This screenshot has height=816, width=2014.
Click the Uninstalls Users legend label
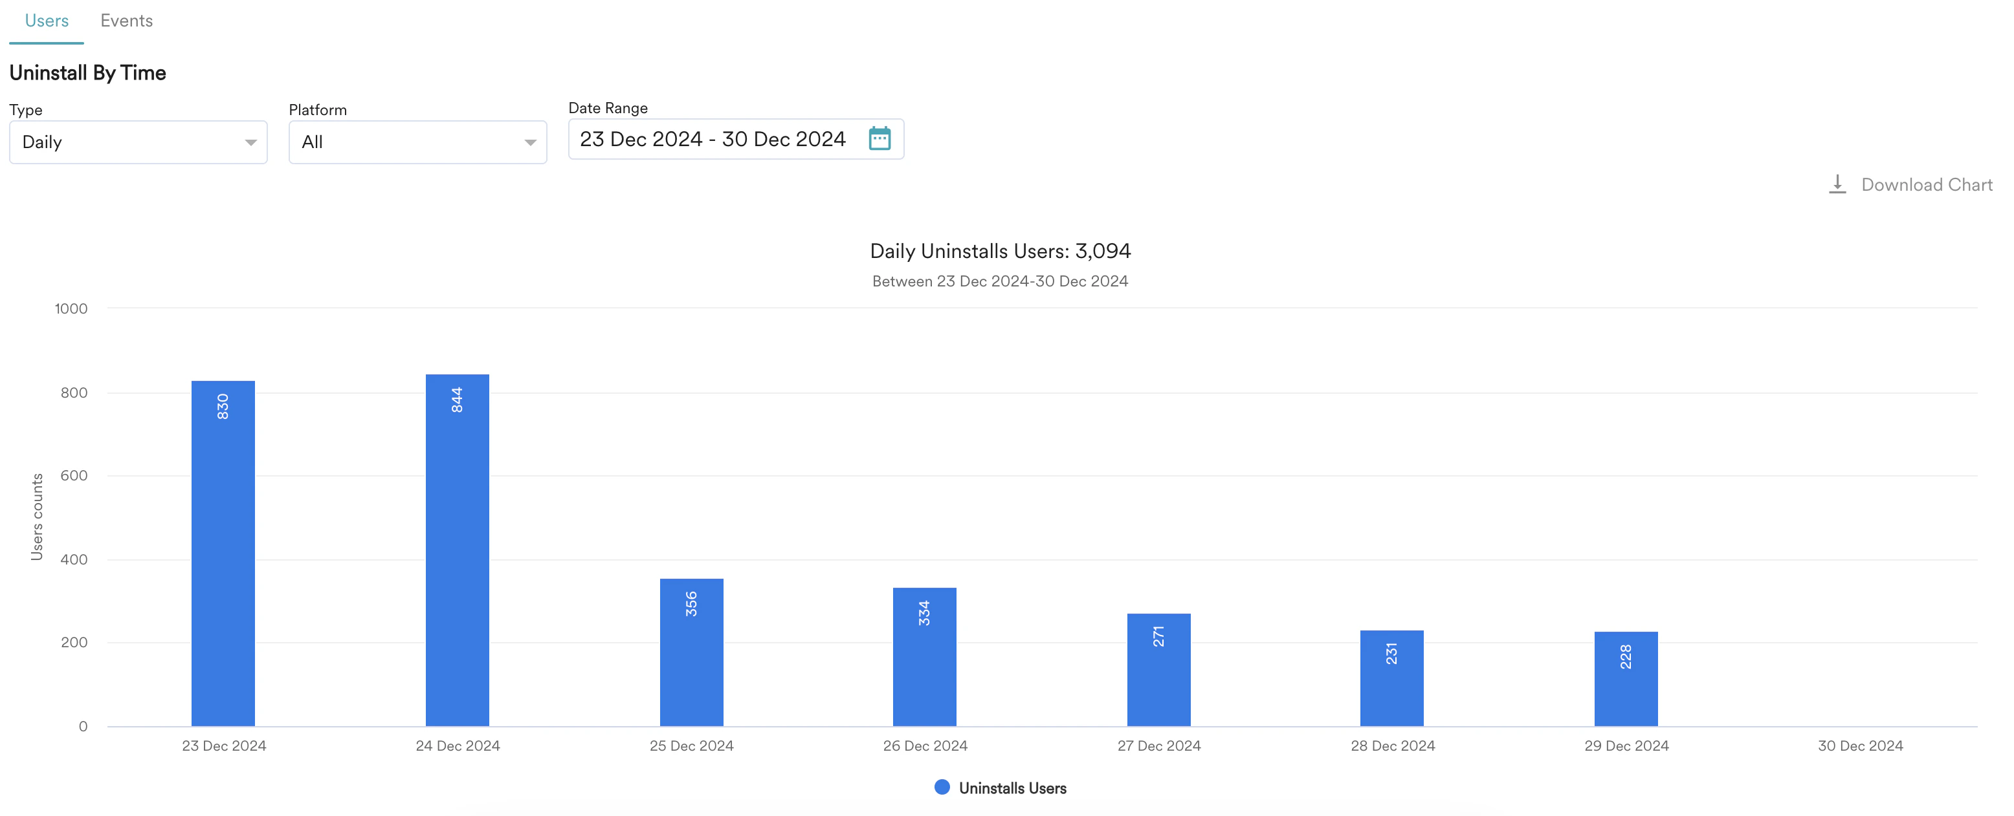pyautogui.click(x=1012, y=788)
